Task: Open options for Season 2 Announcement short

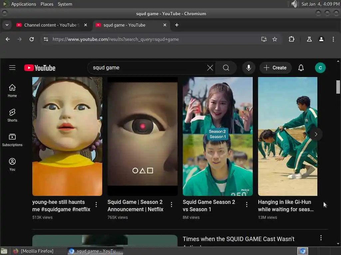Action: (x=171, y=205)
